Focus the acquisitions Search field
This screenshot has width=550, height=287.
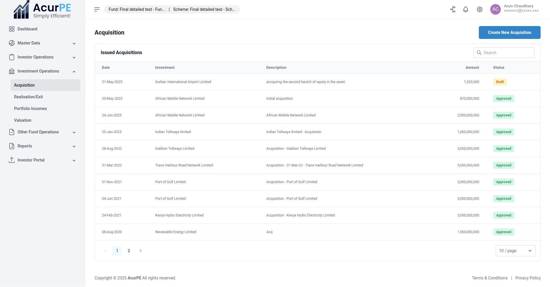[507, 53]
